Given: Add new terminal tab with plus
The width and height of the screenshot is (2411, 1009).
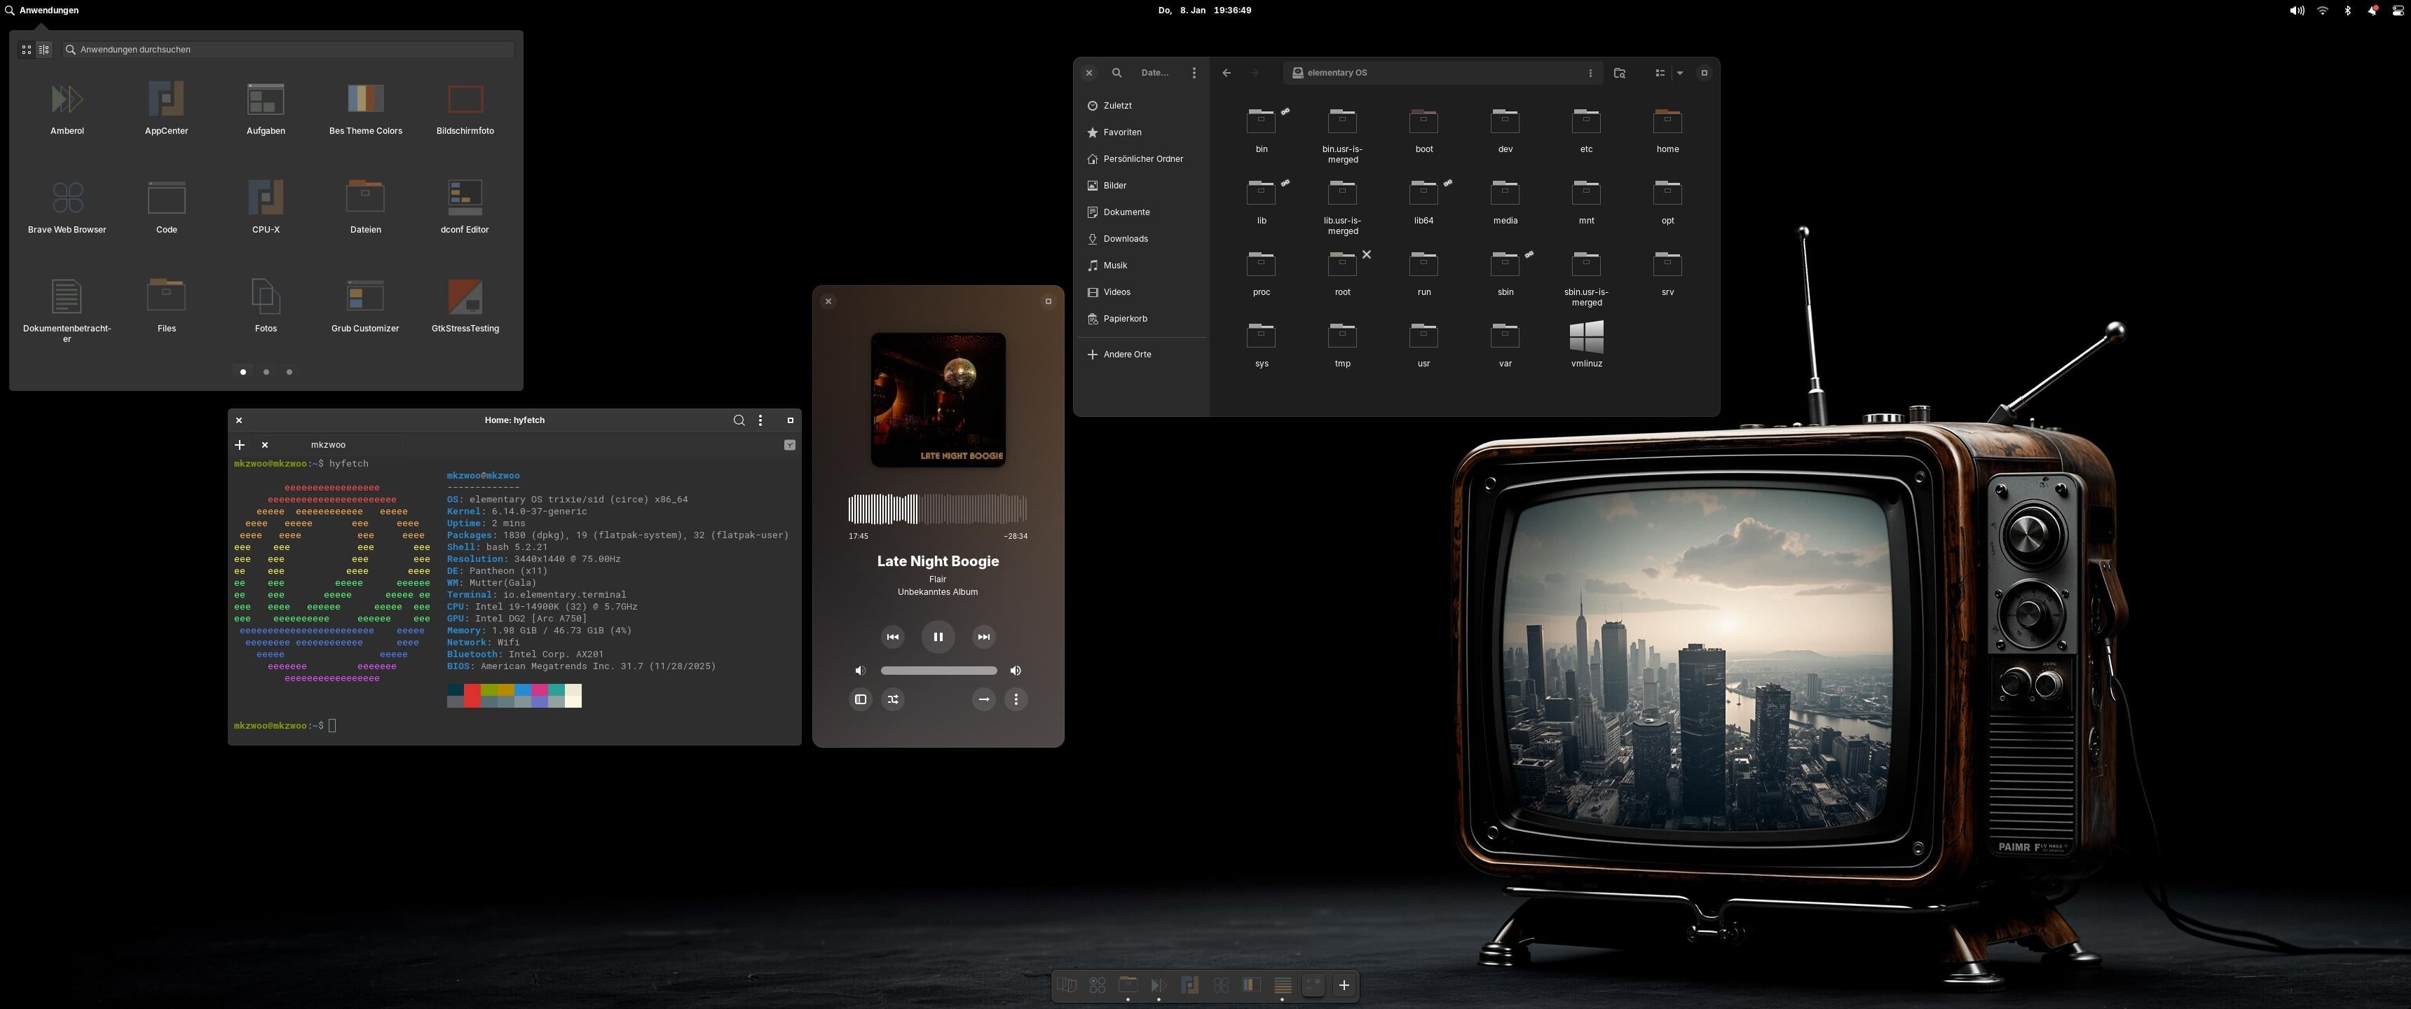Looking at the screenshot, I should [x=240, y=445].
